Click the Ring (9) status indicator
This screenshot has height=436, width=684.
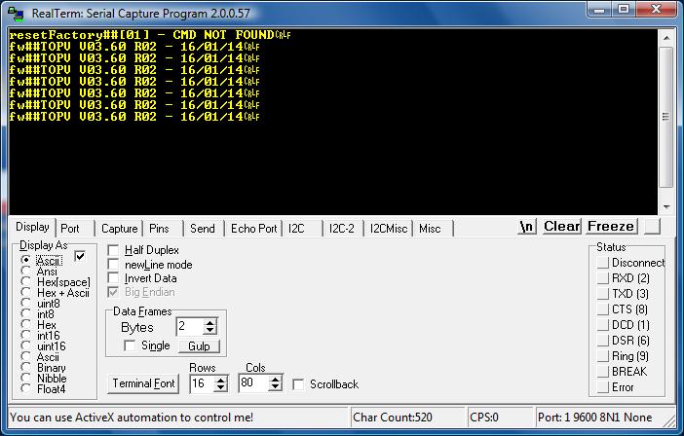[603, 356]
